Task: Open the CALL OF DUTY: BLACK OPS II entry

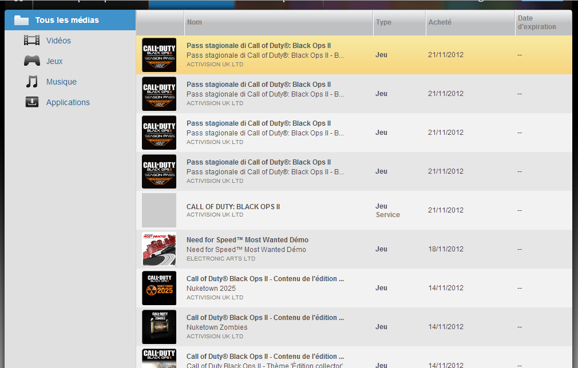Action: pyautogui.click(x=233, y=207)
